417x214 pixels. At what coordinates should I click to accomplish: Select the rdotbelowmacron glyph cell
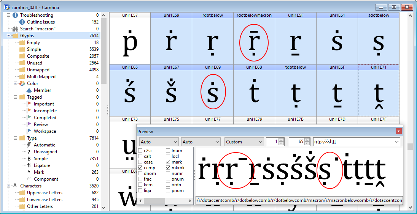[x=254, y=38]
